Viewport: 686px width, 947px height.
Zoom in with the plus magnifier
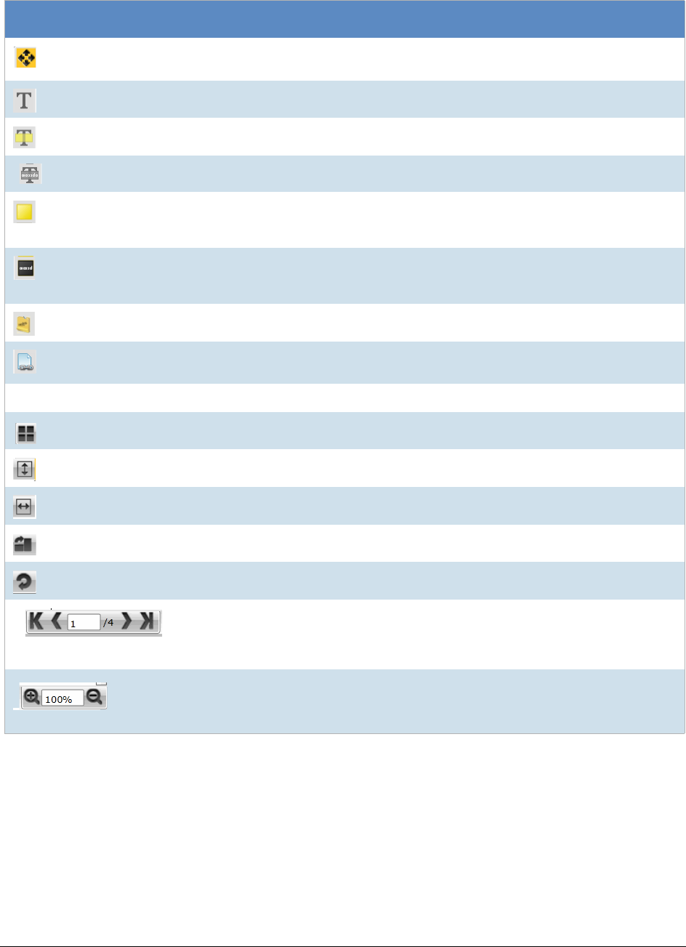pos(32,698)
